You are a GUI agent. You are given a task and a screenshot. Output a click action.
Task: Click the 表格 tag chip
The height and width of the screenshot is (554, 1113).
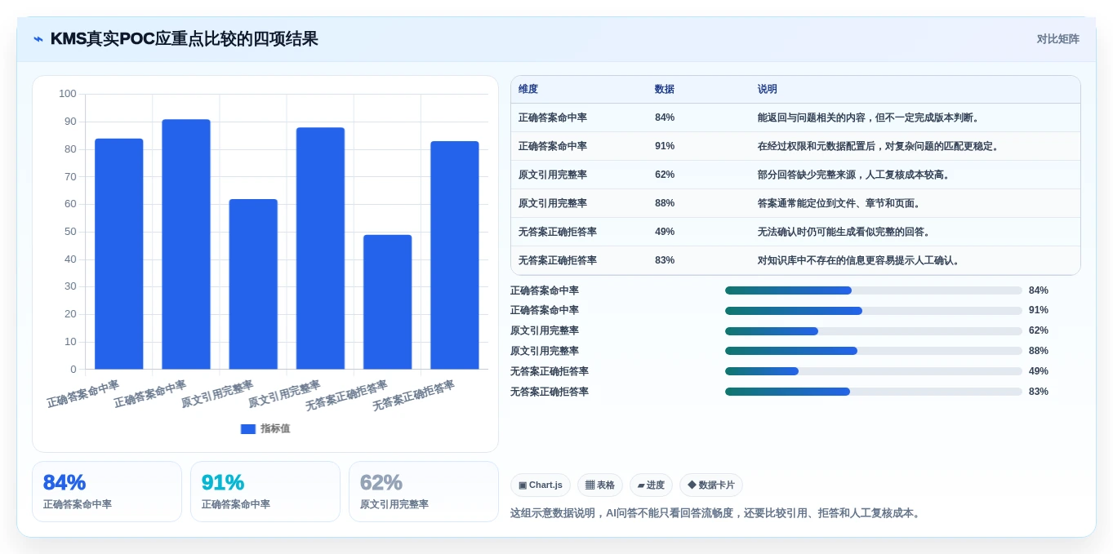coord(600,485)
